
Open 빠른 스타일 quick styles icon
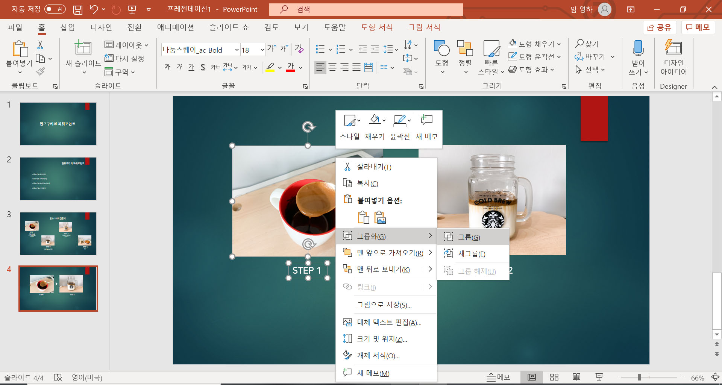[491, 49]
